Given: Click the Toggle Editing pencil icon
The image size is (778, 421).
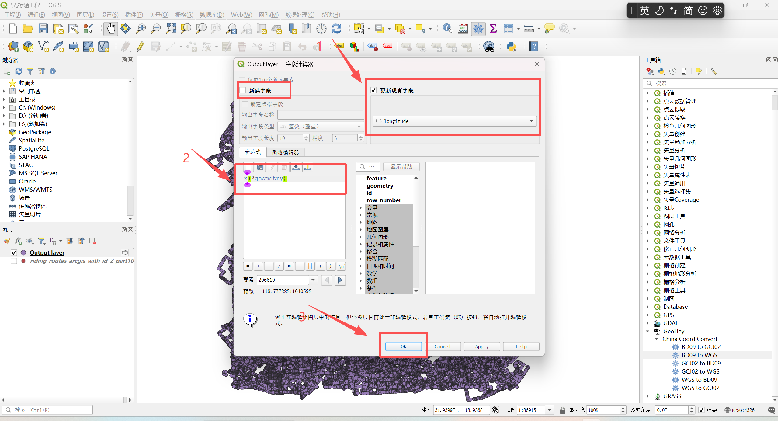Looking at the screenshot, I should [141, 47].
